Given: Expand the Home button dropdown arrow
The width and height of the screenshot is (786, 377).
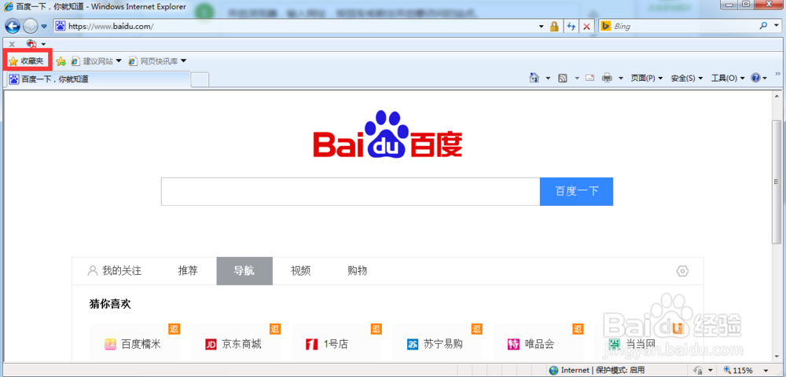Looking at the screenshot, I should [x=548, y=78].
